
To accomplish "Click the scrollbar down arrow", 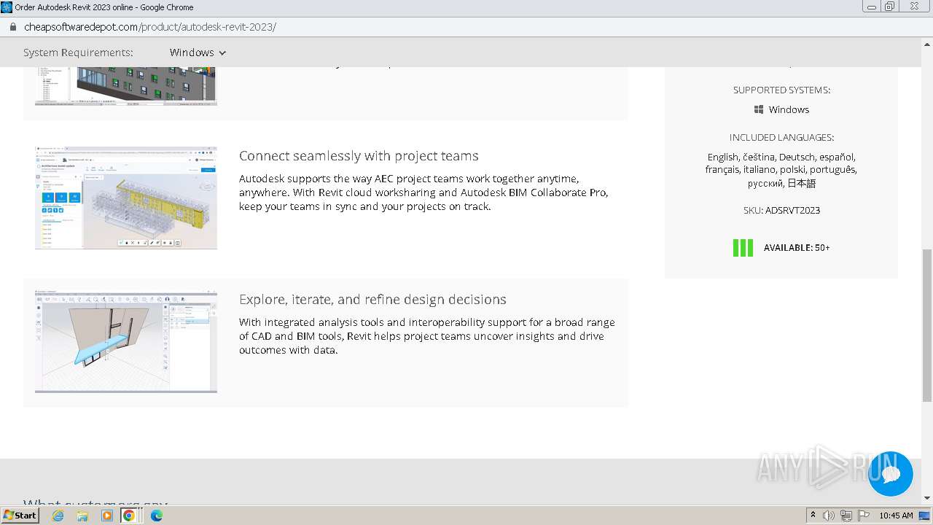I will [x=927, y=498].
